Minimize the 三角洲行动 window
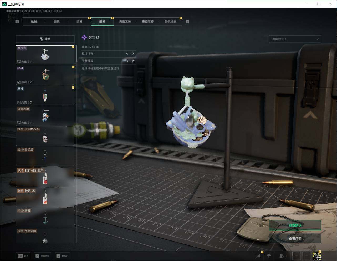The width and height of the screenshot is (337, 261). coord(307,4)
